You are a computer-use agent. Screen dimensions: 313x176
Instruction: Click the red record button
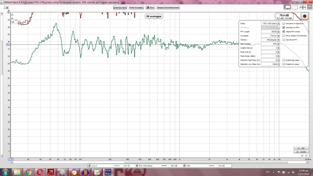point(304,16)
